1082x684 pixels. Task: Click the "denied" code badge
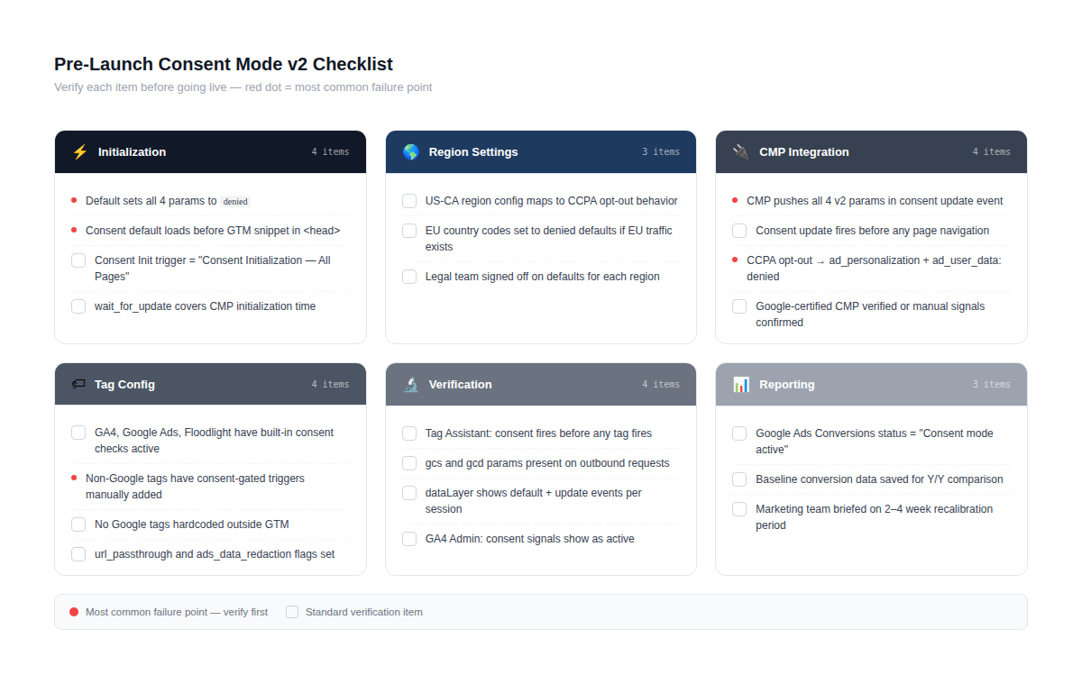(235, 202)
